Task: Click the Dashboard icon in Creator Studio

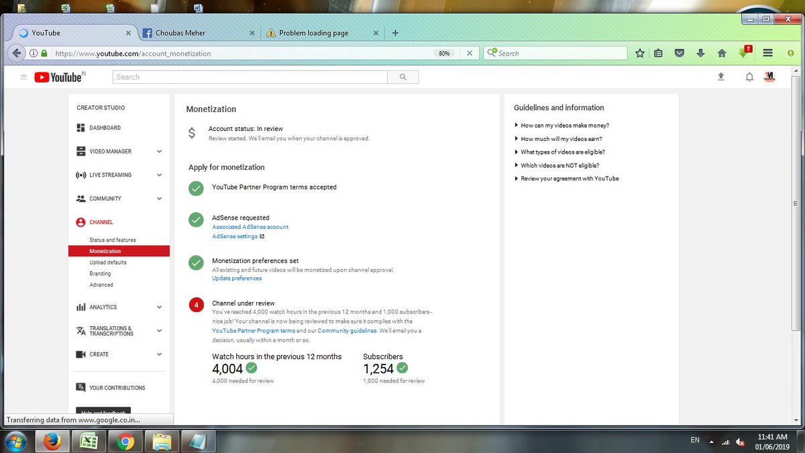Action: pos(80,128)
